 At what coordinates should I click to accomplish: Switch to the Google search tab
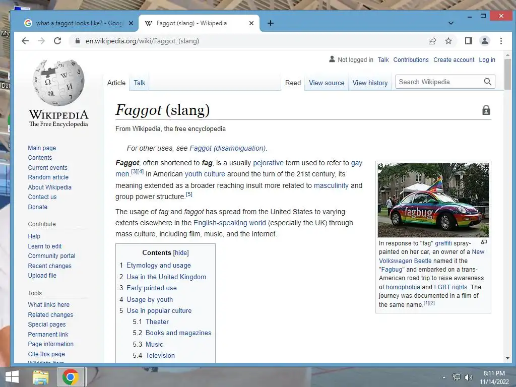[x=79, y=23]
